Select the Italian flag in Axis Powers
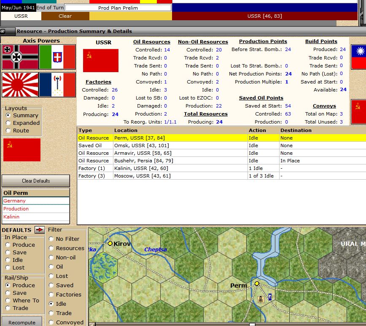 (57, 57)
